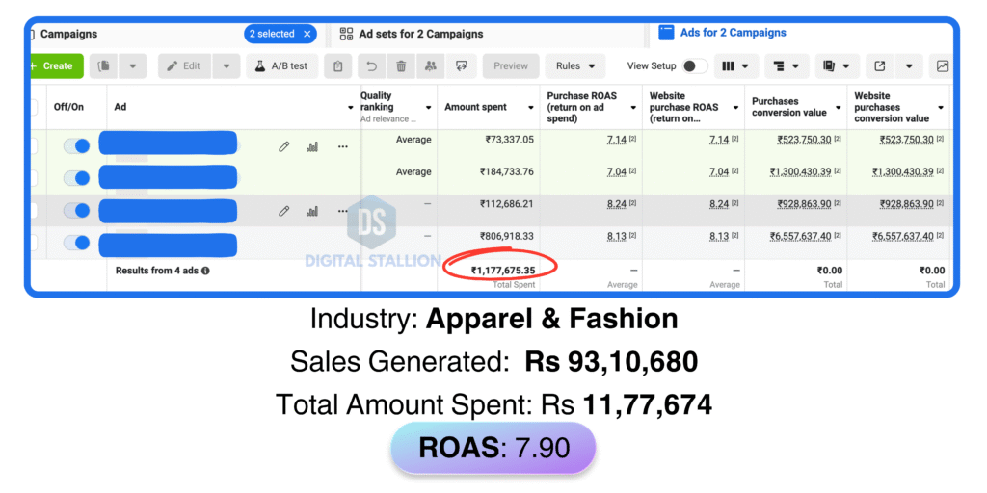
Task: Turn off the first ad's toggle switch
Action: (x=76, y=146)
